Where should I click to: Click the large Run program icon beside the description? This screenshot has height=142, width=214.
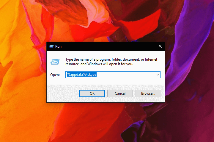tap(55, 62)
